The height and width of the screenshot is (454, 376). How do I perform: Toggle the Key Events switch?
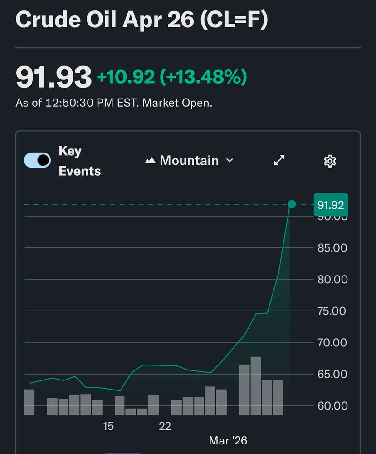coord(37,160)
